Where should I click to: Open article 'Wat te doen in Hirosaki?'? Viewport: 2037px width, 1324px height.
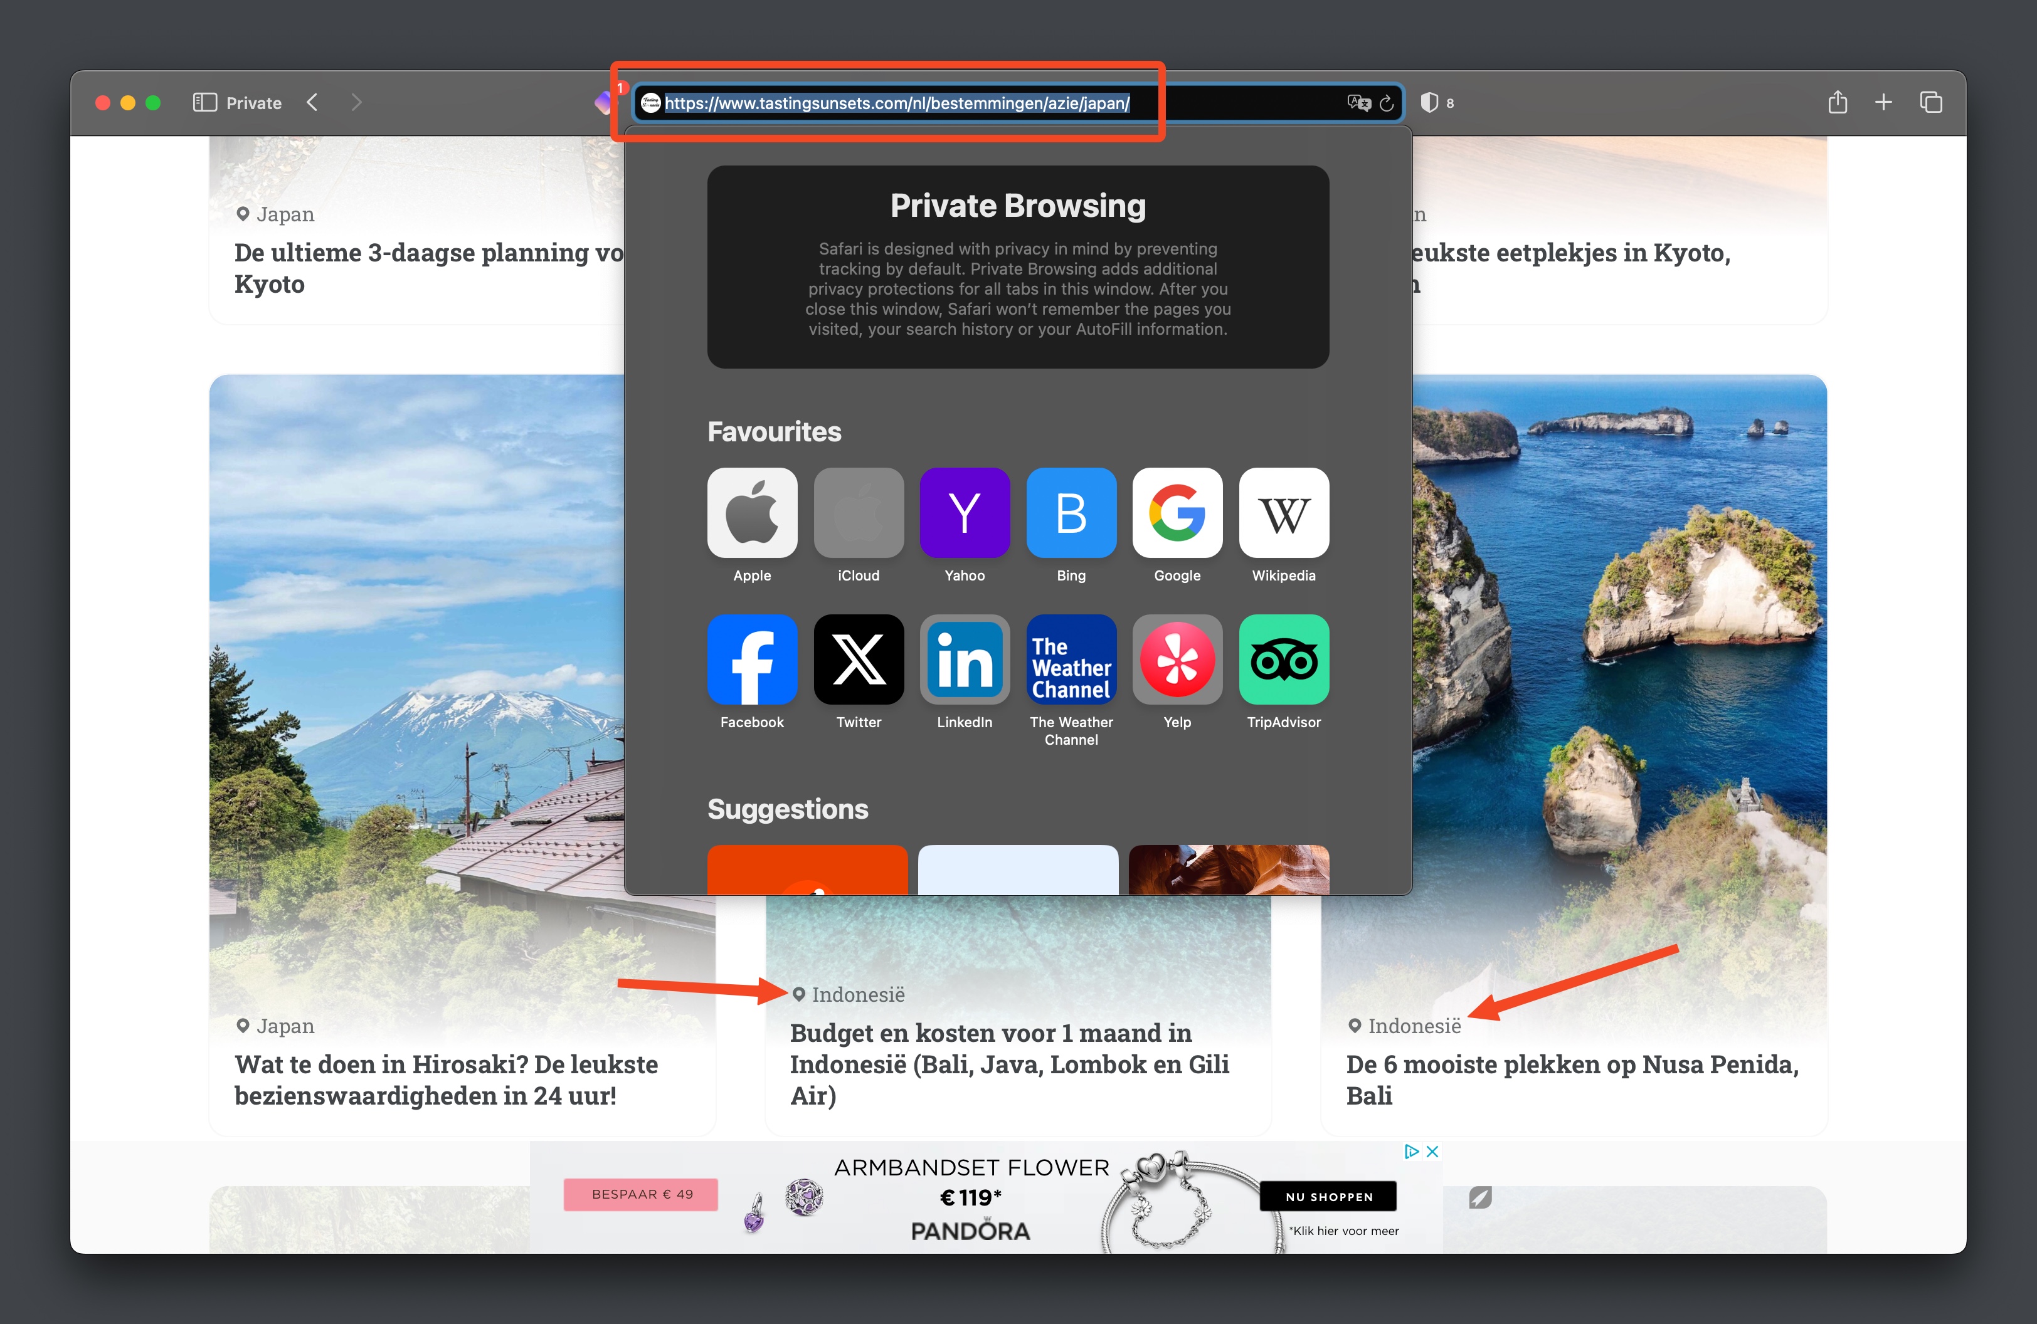[446, 1080]
